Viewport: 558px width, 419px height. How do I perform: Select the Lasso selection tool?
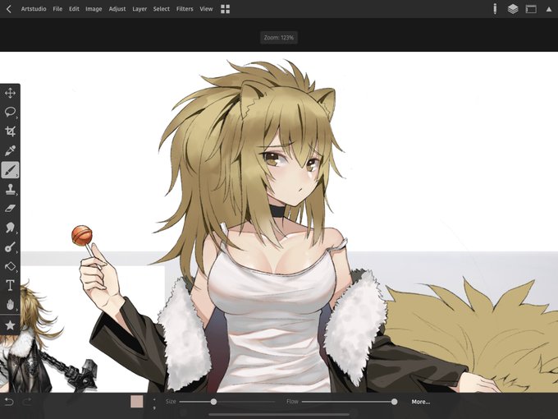coord(10,112)
